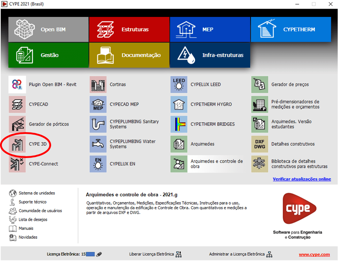Click the Novidades newspaper icon

point(13,237)
